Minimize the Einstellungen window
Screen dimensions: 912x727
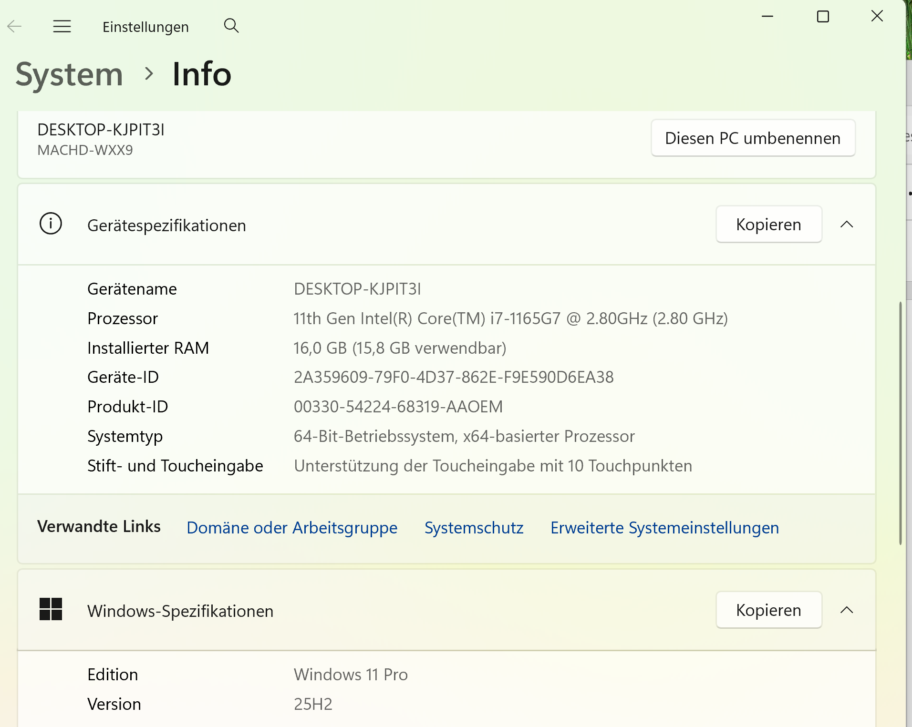coord(767,16)
